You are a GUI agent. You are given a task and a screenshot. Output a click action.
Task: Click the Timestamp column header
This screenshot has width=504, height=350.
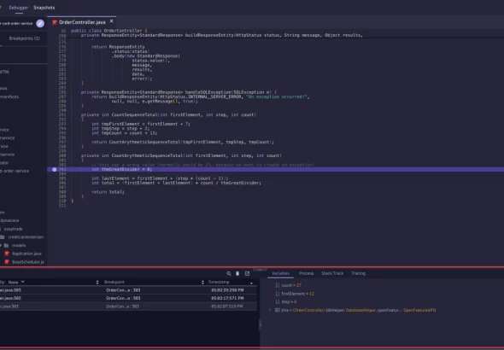tap(219, 283)
